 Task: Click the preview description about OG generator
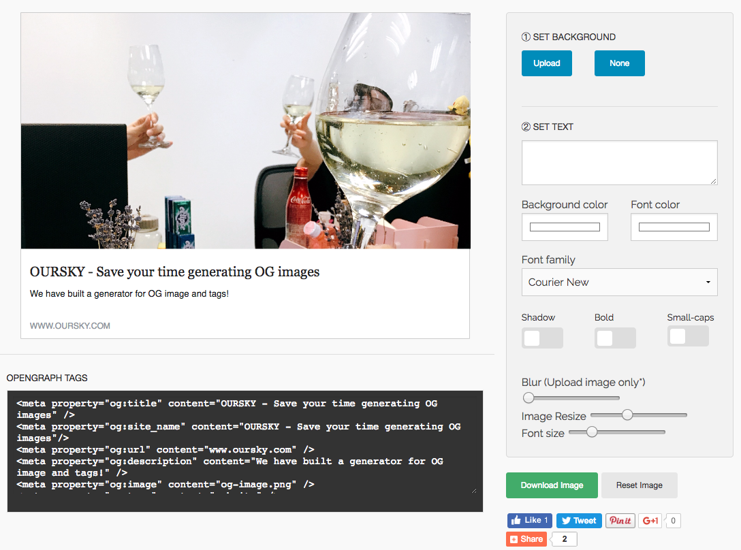tap(129, 293)
